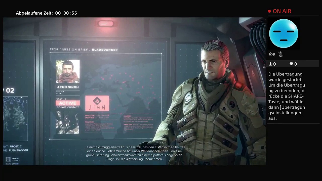Viewport: 322px width, 181px height.
Task: Click the ACTIVE status badge
Action: (x=68, y=103)
